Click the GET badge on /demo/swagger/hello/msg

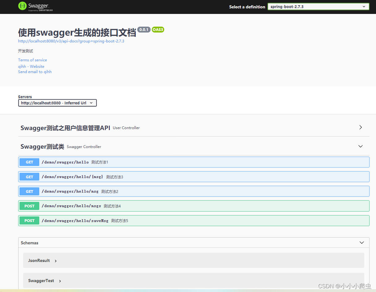pos(29,191)
